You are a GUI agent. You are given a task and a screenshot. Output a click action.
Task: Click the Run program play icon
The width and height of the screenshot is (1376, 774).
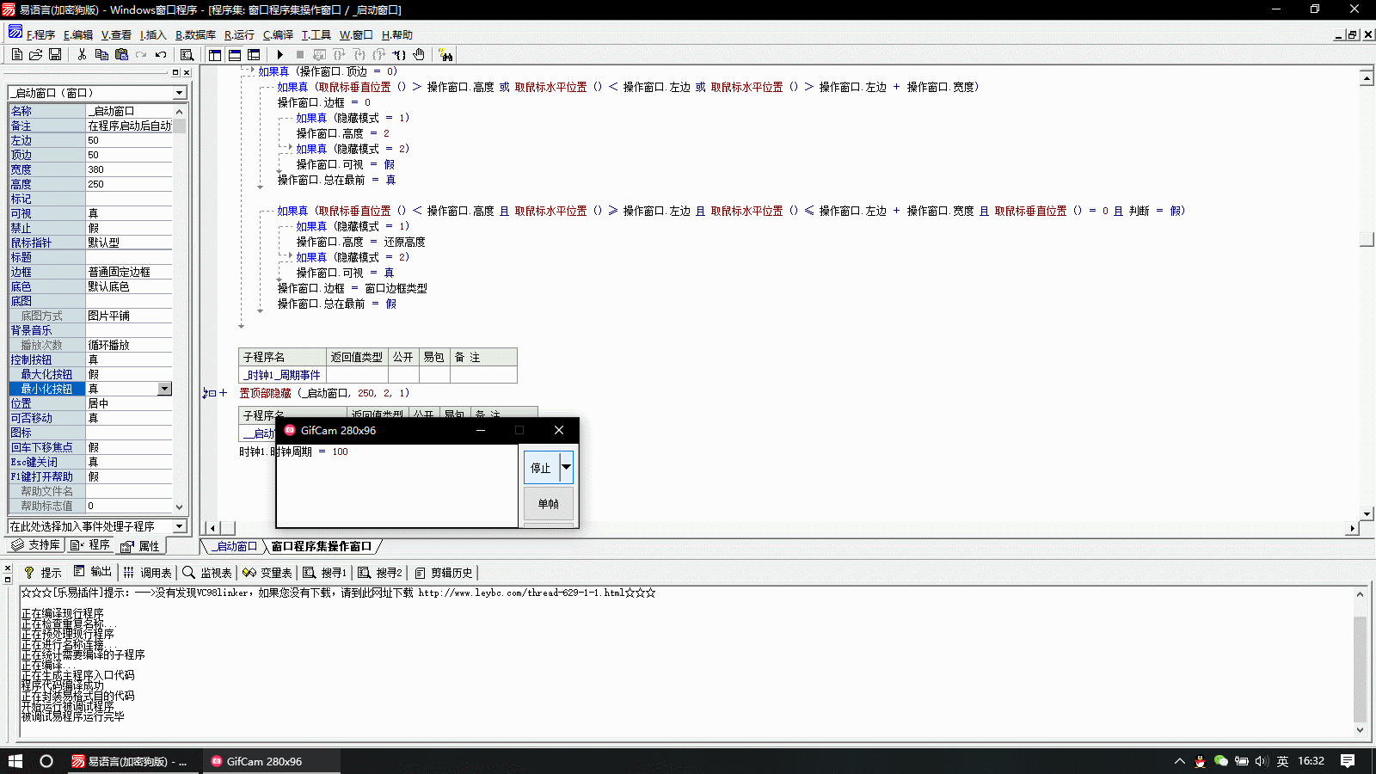pyautogui.click(x=280, y=54)
